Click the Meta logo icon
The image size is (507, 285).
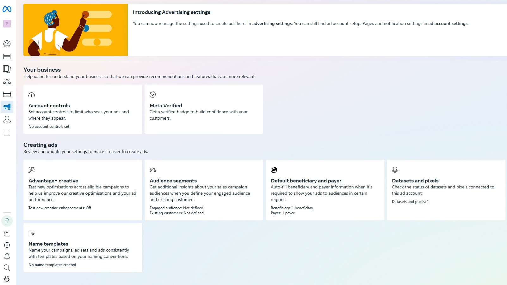(7, 9)
